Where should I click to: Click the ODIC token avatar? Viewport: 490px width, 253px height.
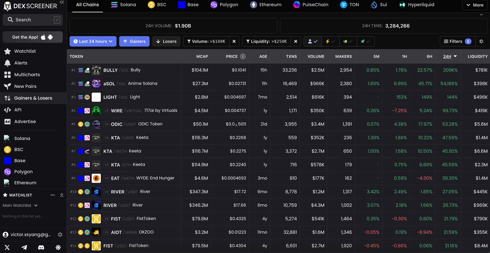point(96,124)
